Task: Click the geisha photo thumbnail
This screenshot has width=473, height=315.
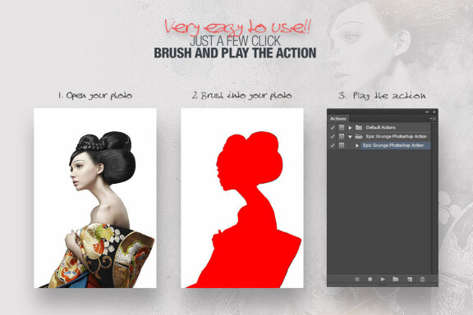Action: click(95, 198)
